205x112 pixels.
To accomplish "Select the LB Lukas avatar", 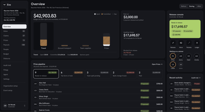I will 173,65.
